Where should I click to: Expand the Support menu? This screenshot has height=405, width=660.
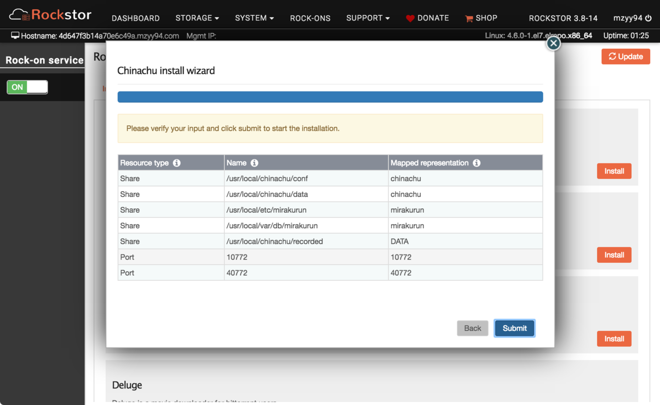tap(368, 18)
